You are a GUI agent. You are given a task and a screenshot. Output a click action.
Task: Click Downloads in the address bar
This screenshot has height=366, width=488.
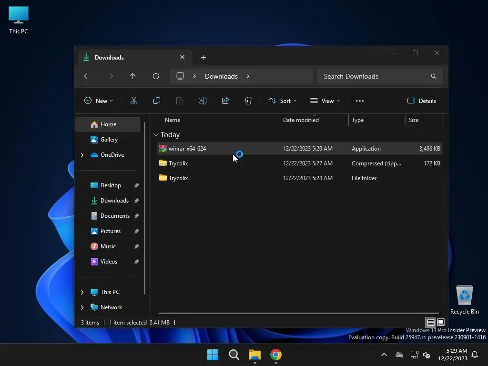click(221, 76)
